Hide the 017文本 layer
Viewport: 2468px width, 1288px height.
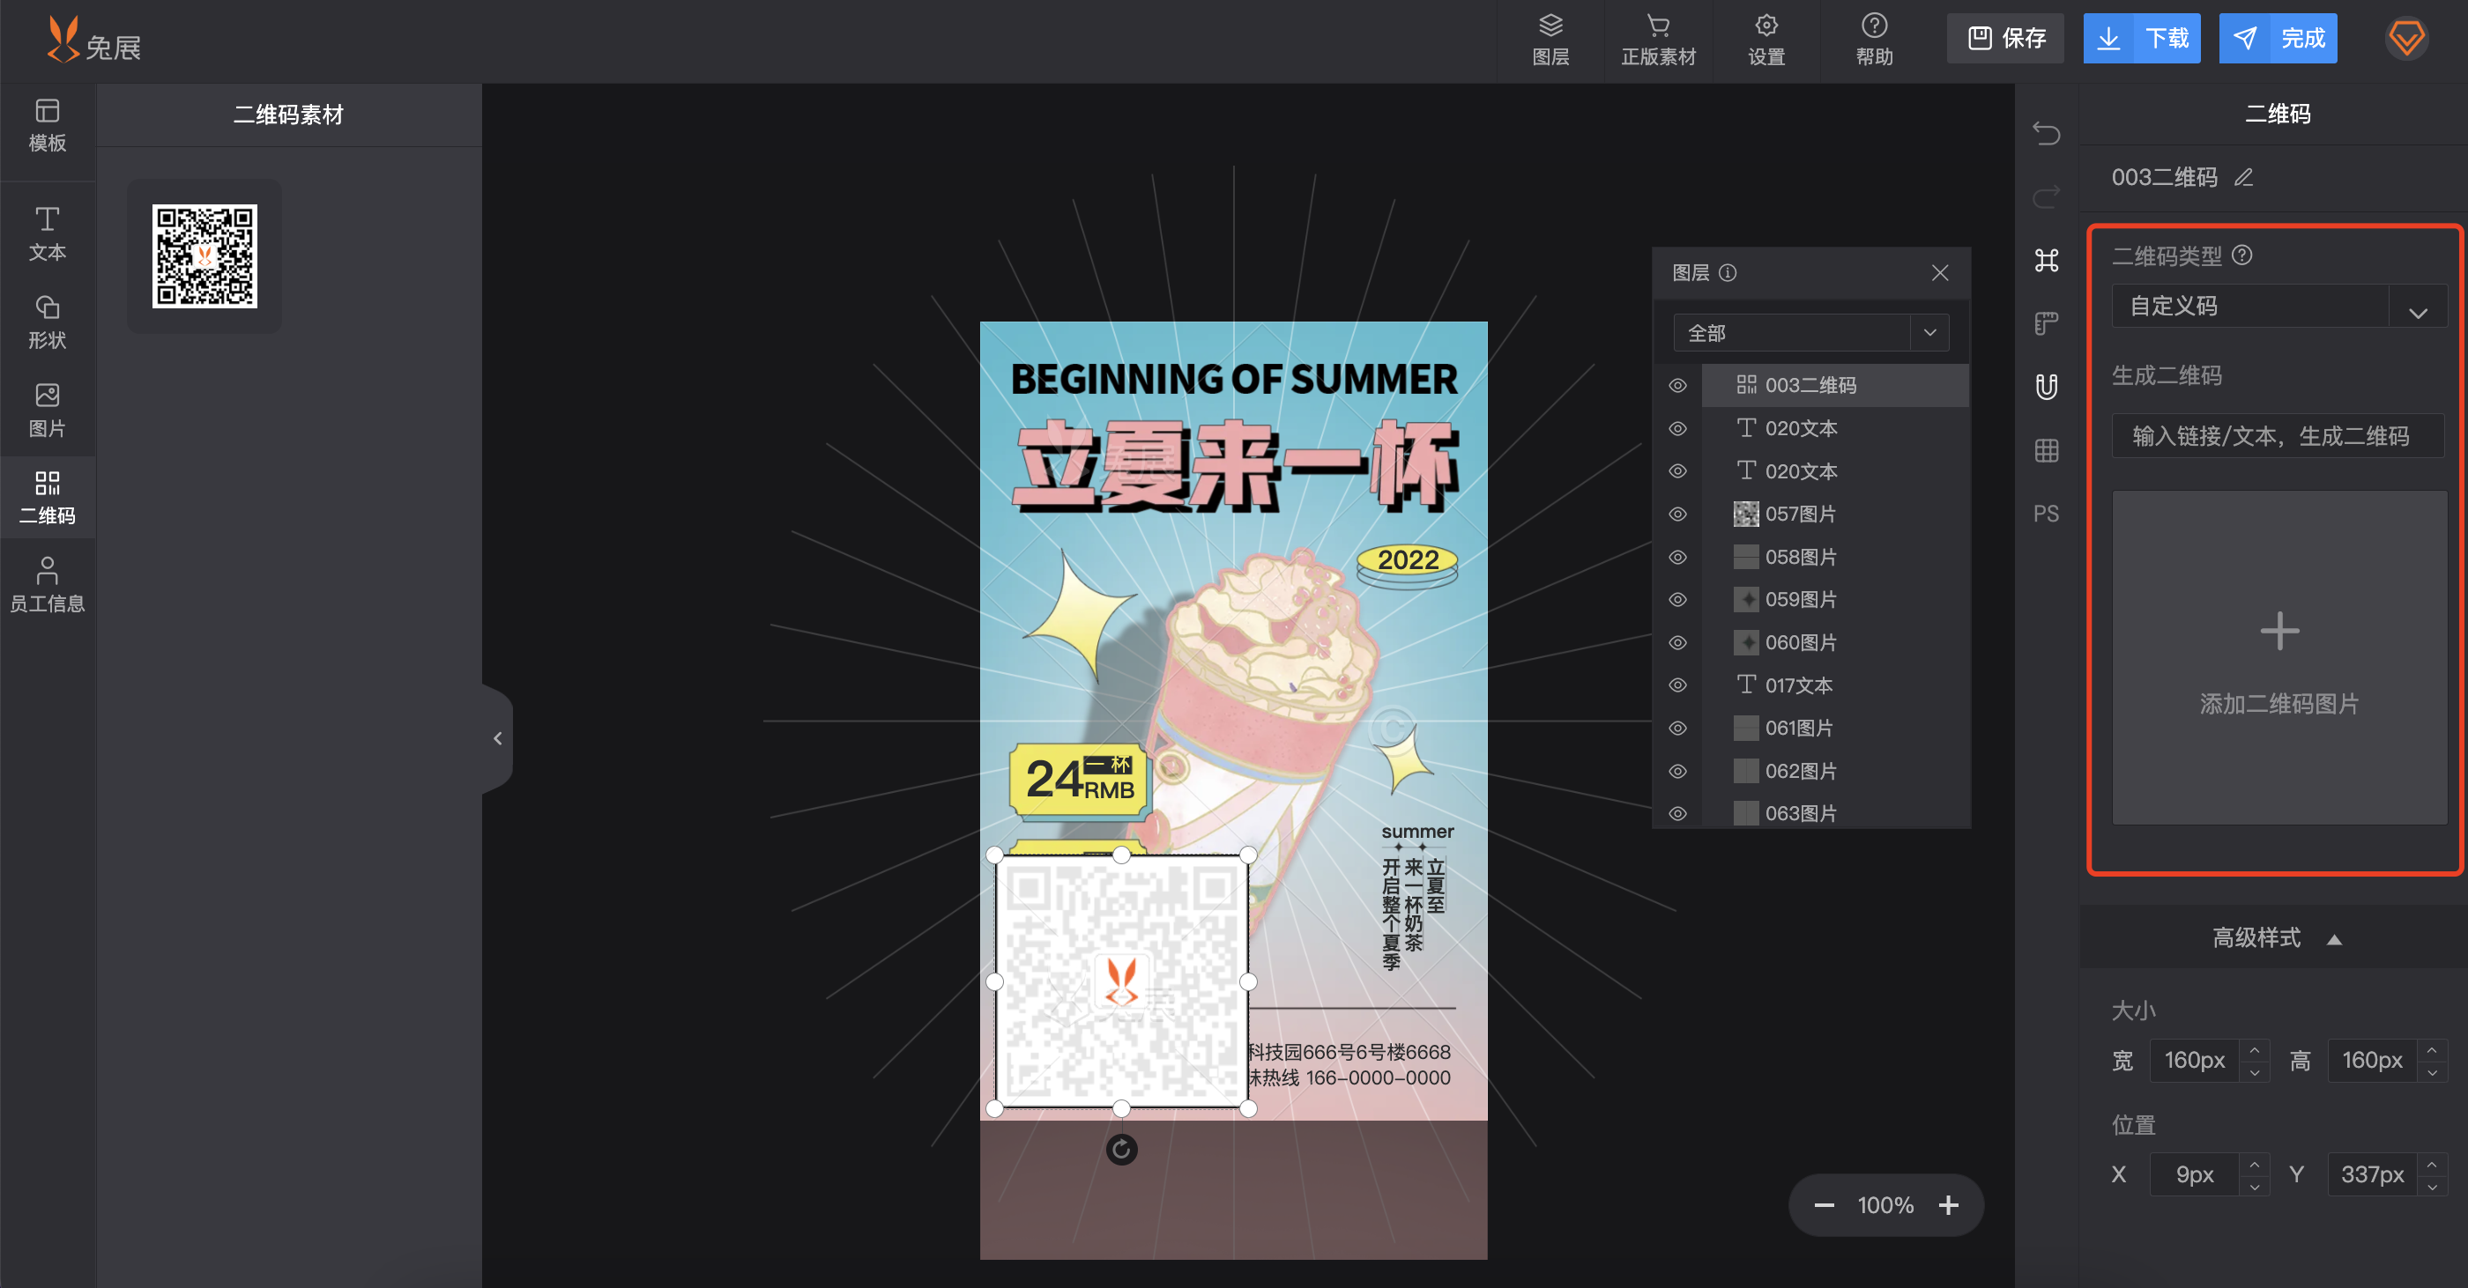tap(1677, 685)
